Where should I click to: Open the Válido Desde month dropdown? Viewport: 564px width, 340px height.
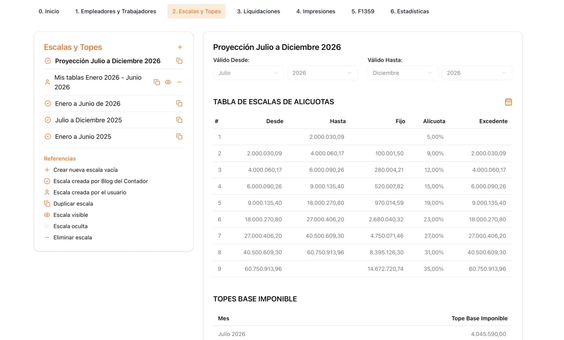(x=248, y=73)
